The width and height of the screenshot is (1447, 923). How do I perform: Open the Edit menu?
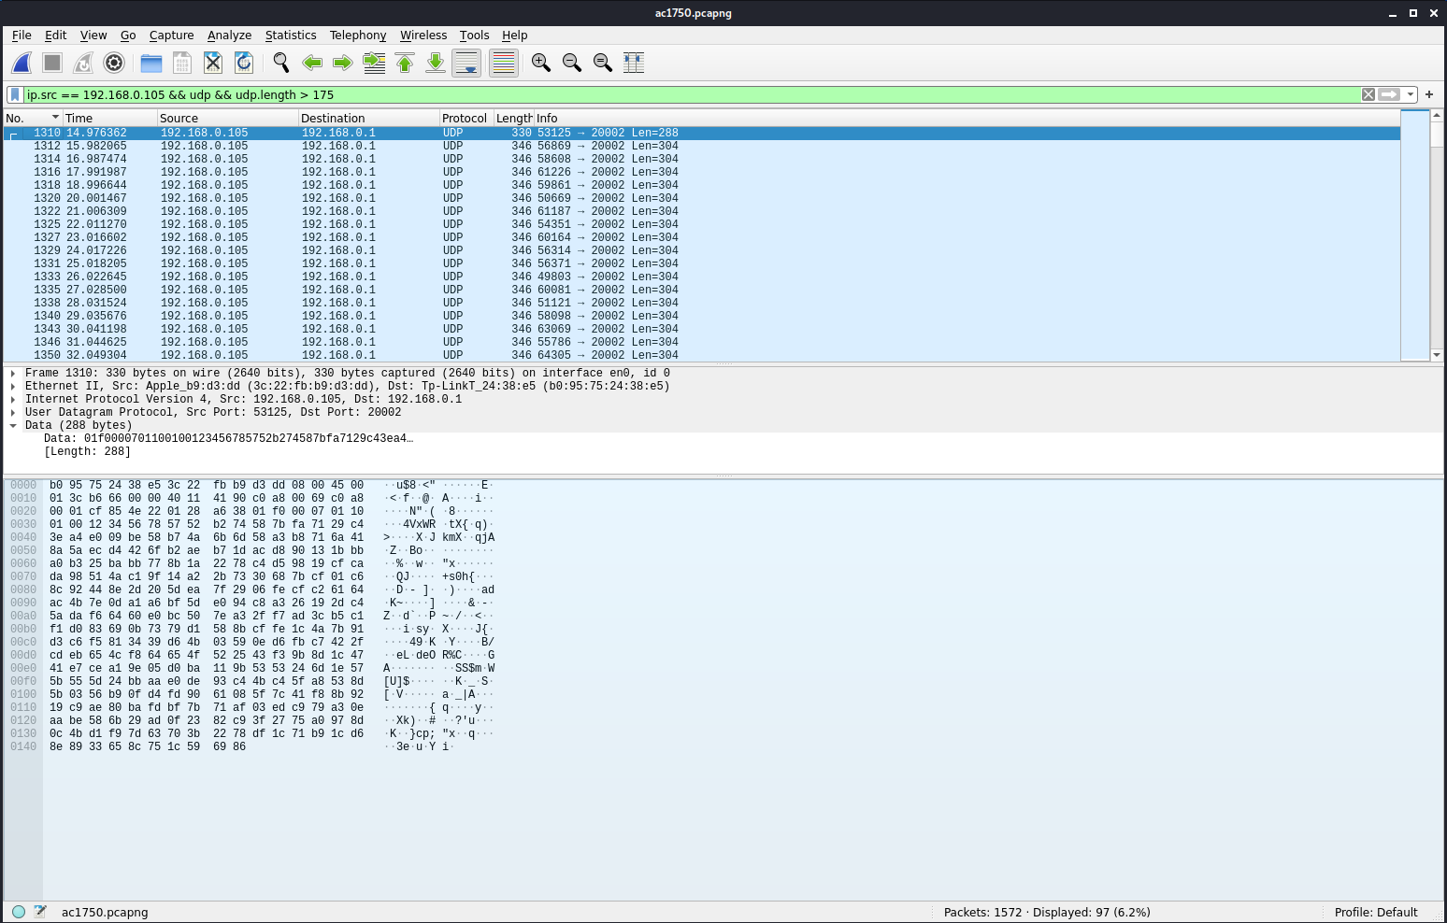[x=55, y=35]
